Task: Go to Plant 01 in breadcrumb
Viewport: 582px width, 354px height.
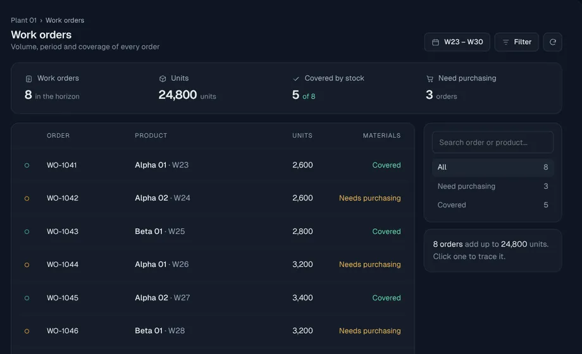Action: point(24,20)
